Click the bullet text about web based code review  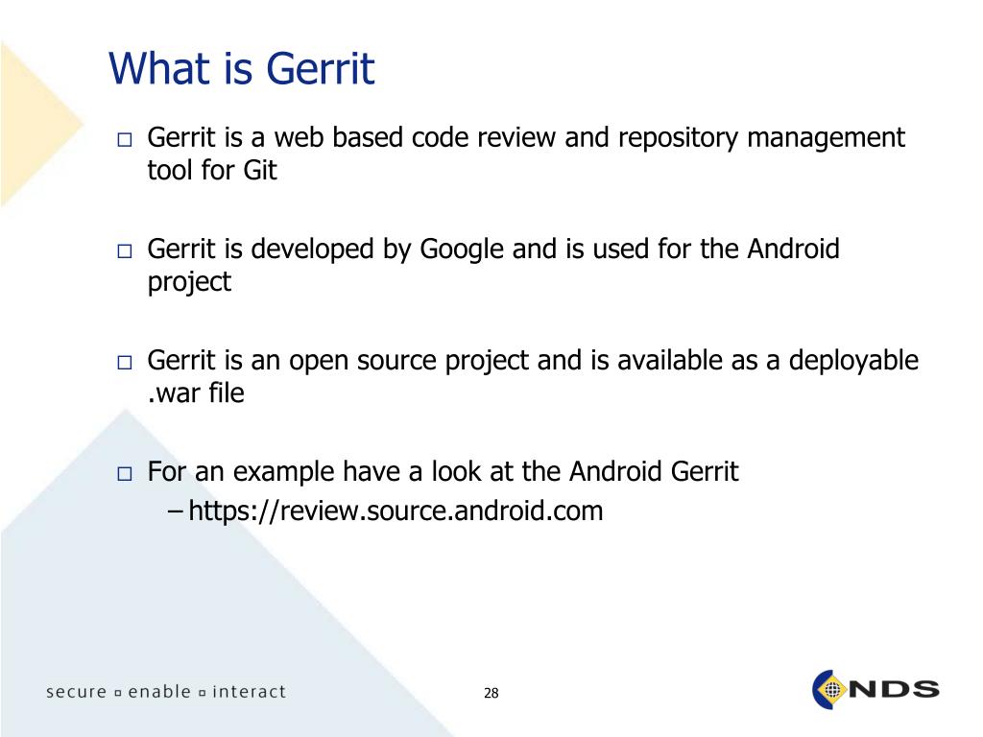[x=526, y=154]
